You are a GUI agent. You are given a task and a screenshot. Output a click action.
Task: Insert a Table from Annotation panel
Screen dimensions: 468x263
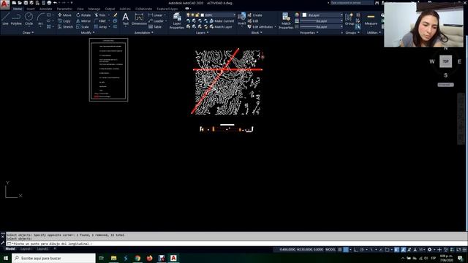point(155,27)
